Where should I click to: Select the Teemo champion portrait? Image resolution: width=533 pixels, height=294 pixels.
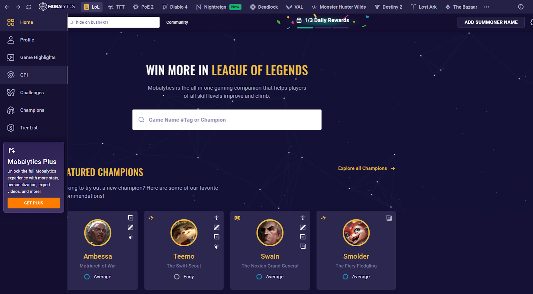click(184, 233)
